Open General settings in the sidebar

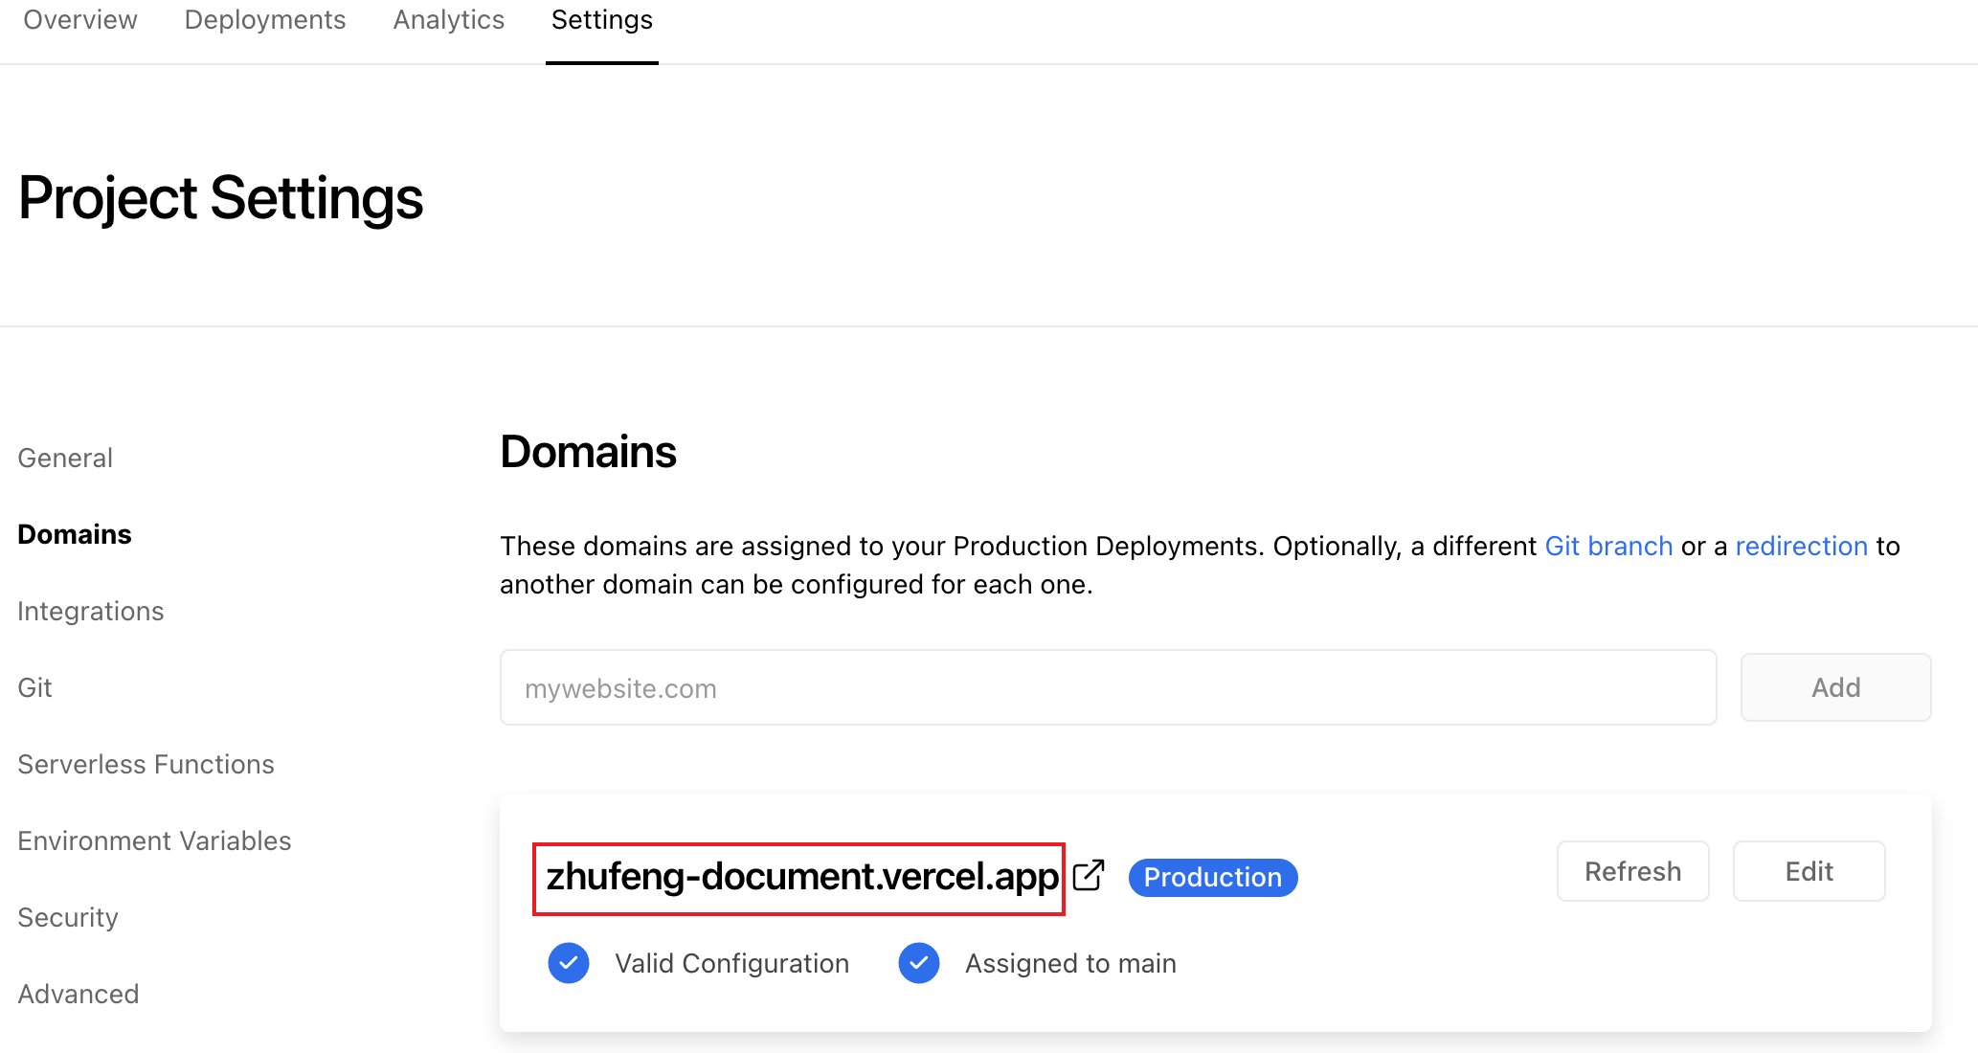coord(65,458)
